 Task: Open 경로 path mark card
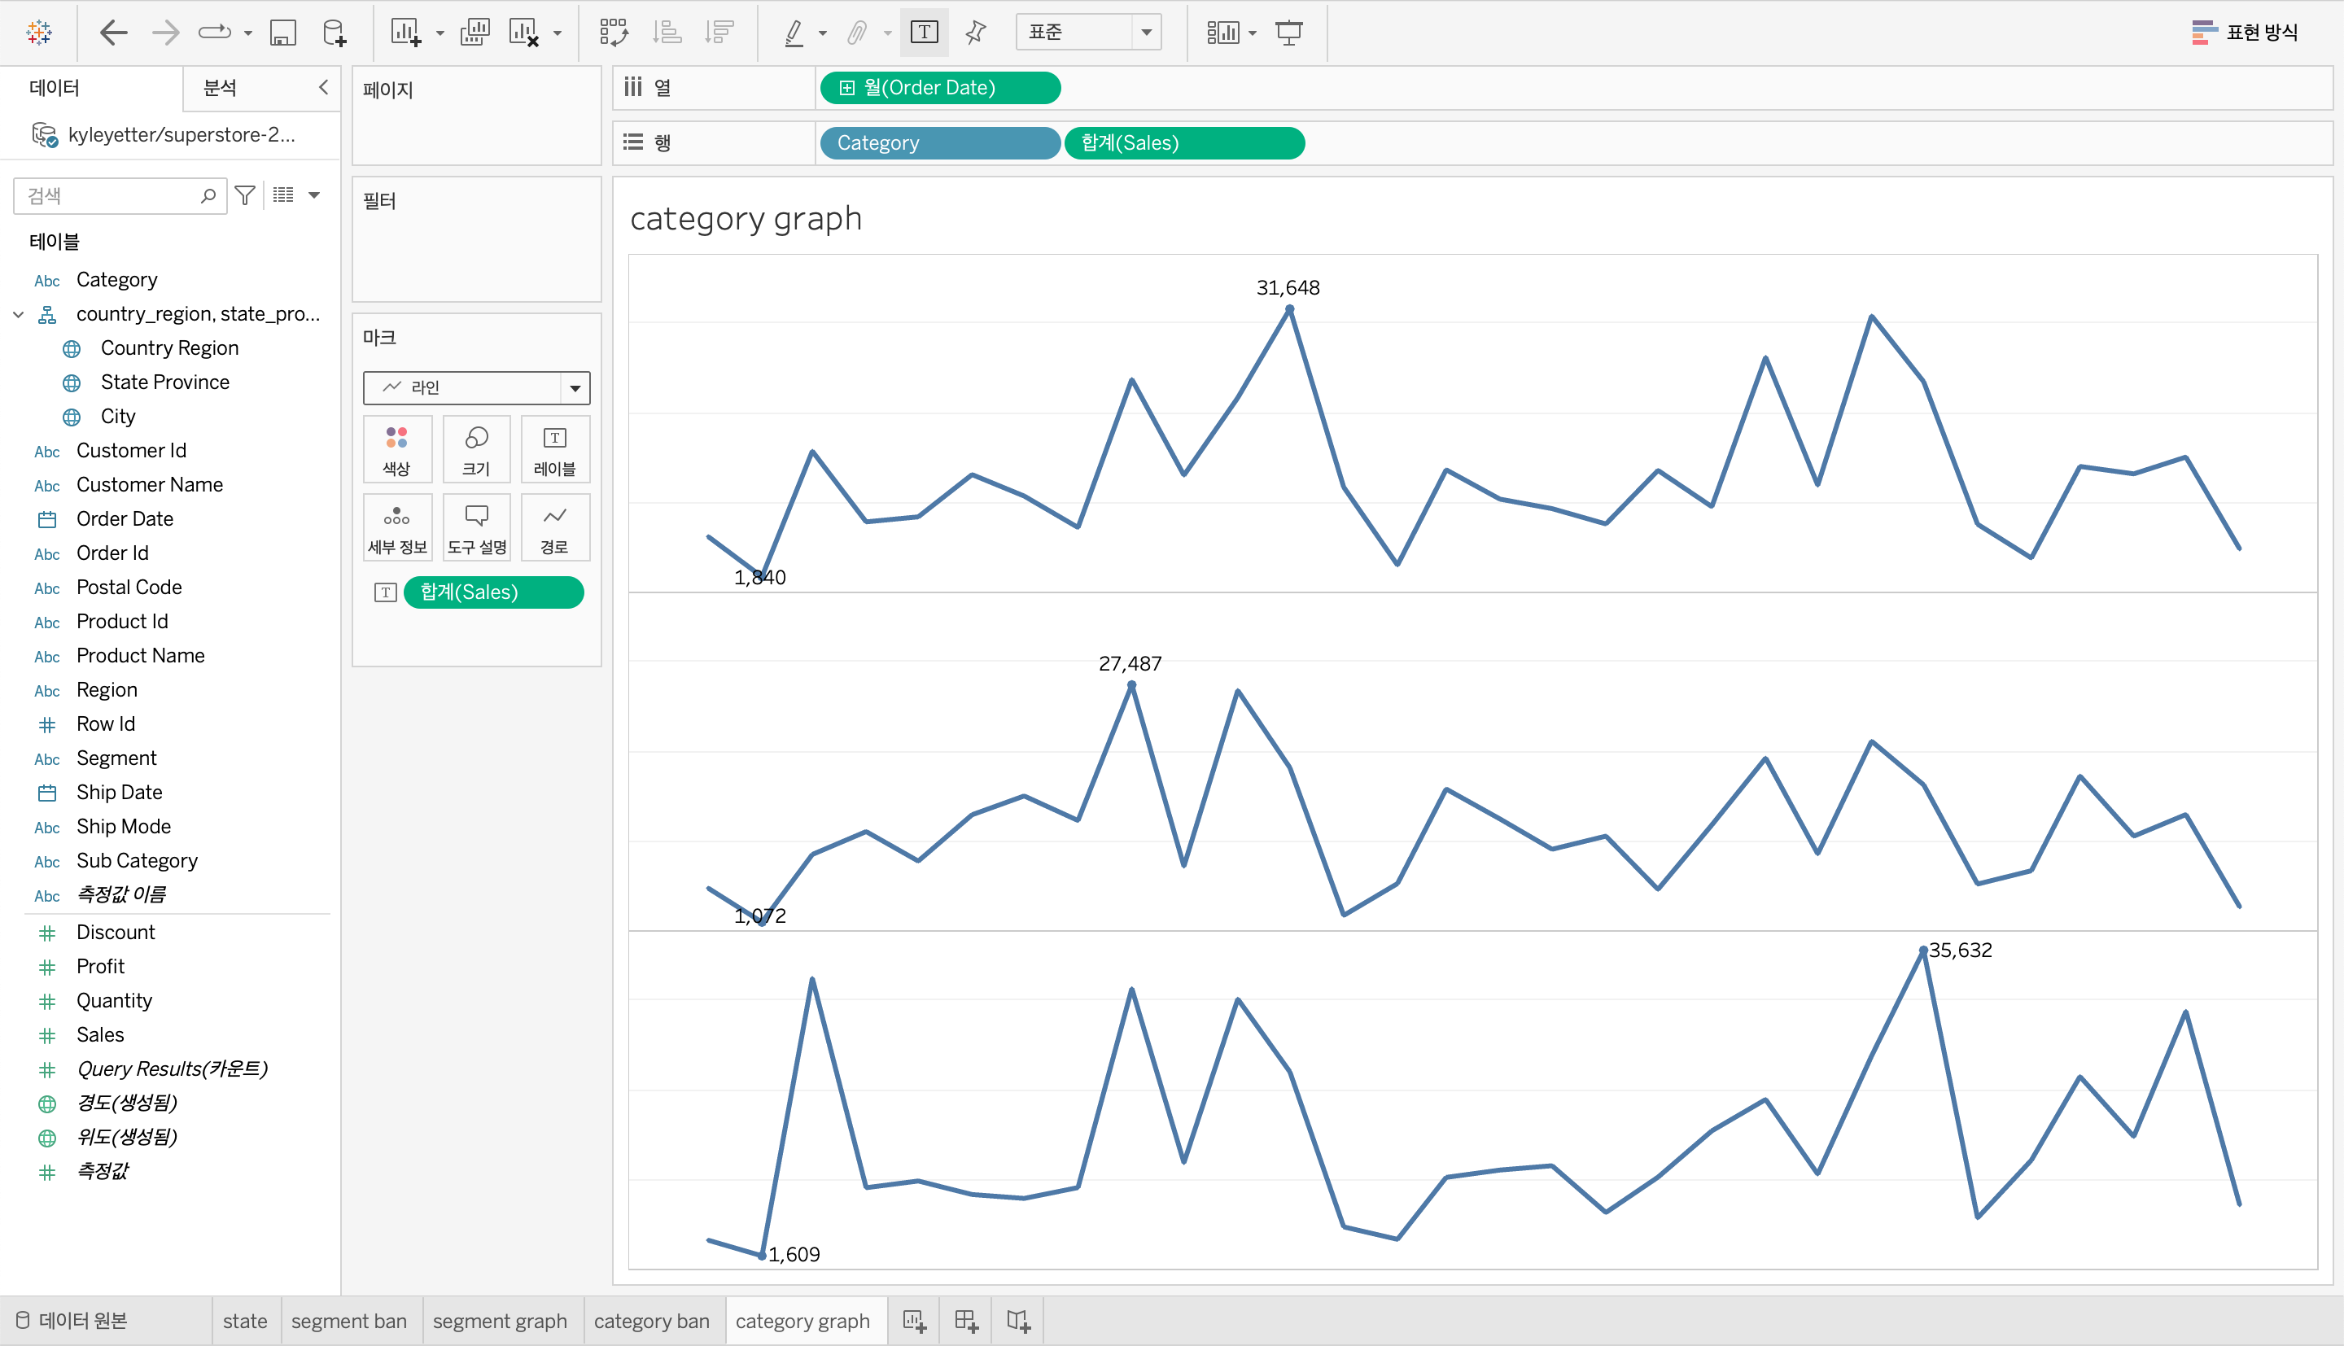coord(554,527)
